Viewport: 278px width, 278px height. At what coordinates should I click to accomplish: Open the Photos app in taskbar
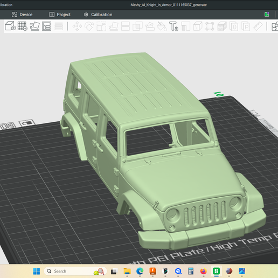[242, 271]
